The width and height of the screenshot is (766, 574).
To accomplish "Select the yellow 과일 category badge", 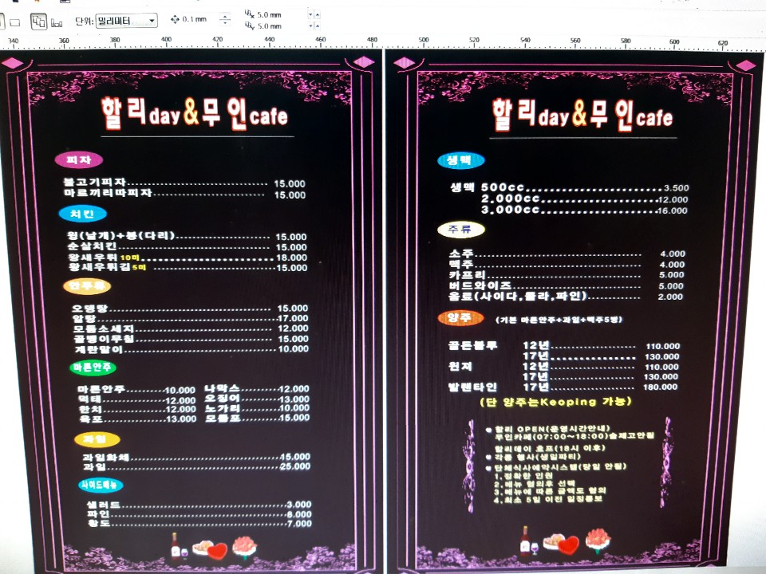I will point(97,439).
